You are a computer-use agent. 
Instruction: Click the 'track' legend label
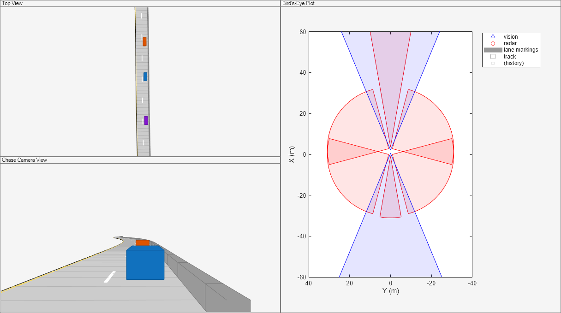(x=510, y=57)
